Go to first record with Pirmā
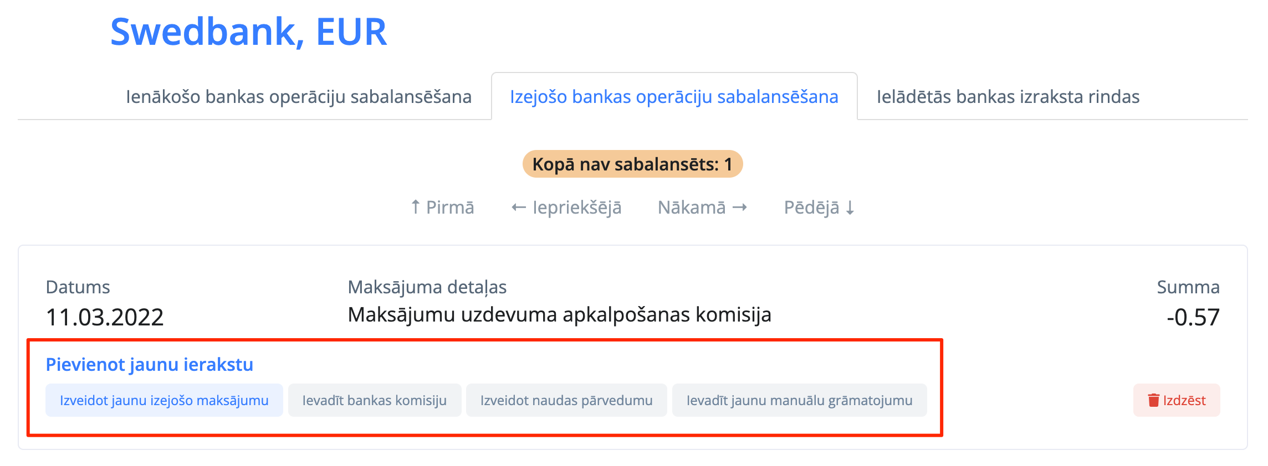Viewport: 1268px width, 466px height. 442,208
